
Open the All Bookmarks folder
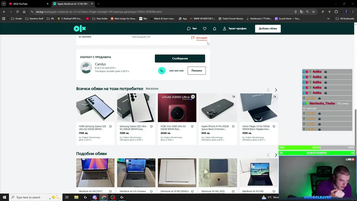(345, 19)
